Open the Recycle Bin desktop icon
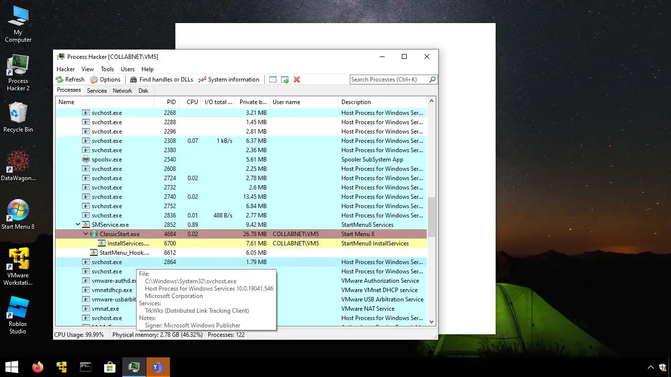The width and height of the screenshot is (671, 377). tap(18, 117)
